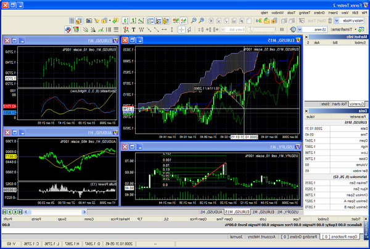Expand the small arrow beside the profiles icon
The height and width of the screenshot is (249, 370).
pyautogui.click(x=110, y=20)
